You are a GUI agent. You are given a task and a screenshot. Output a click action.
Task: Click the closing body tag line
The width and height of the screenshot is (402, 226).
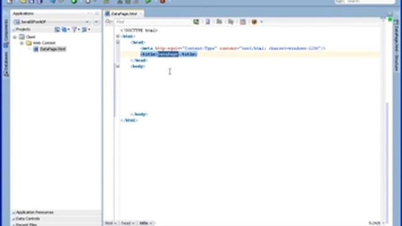click(139, 114)
